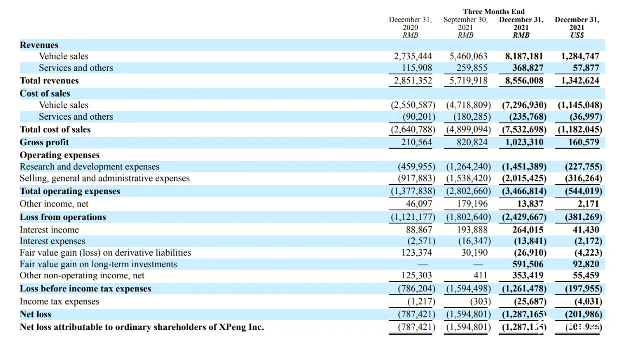This screenshot has height=343, width=618.
Task: Click the 'Loss from operations' row label
Action: 63,217
